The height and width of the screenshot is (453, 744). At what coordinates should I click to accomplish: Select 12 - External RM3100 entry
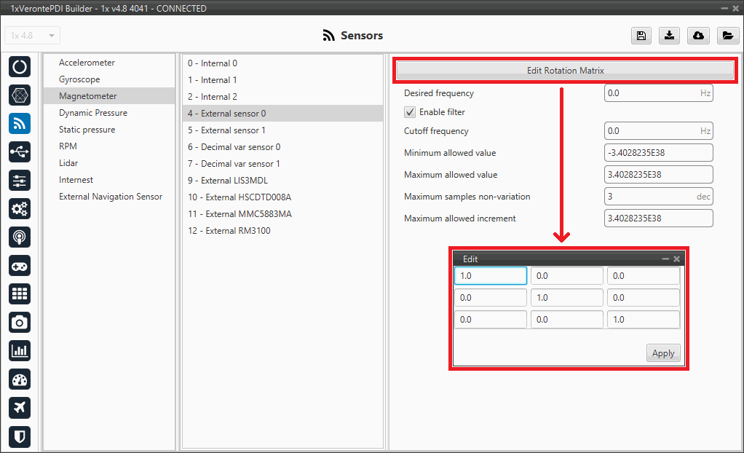click(229, 231)
